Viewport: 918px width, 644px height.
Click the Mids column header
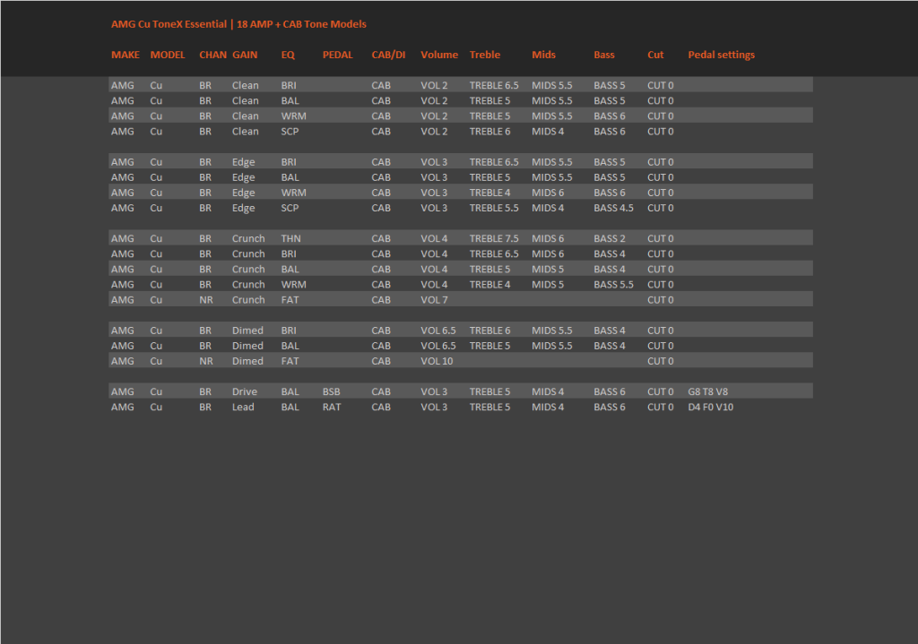[543, 55]
